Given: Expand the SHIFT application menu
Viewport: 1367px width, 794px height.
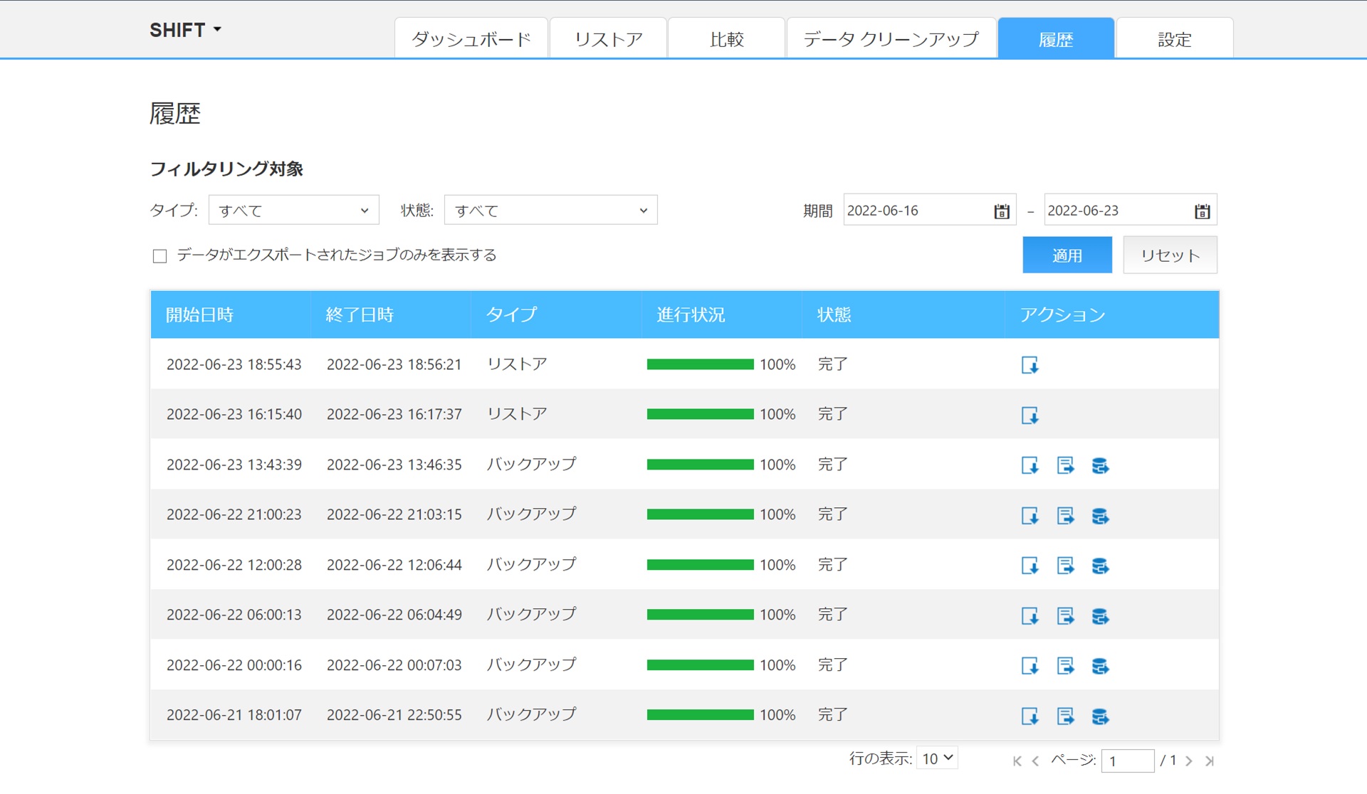Looking at the screenshot, I should click(185, 30).
